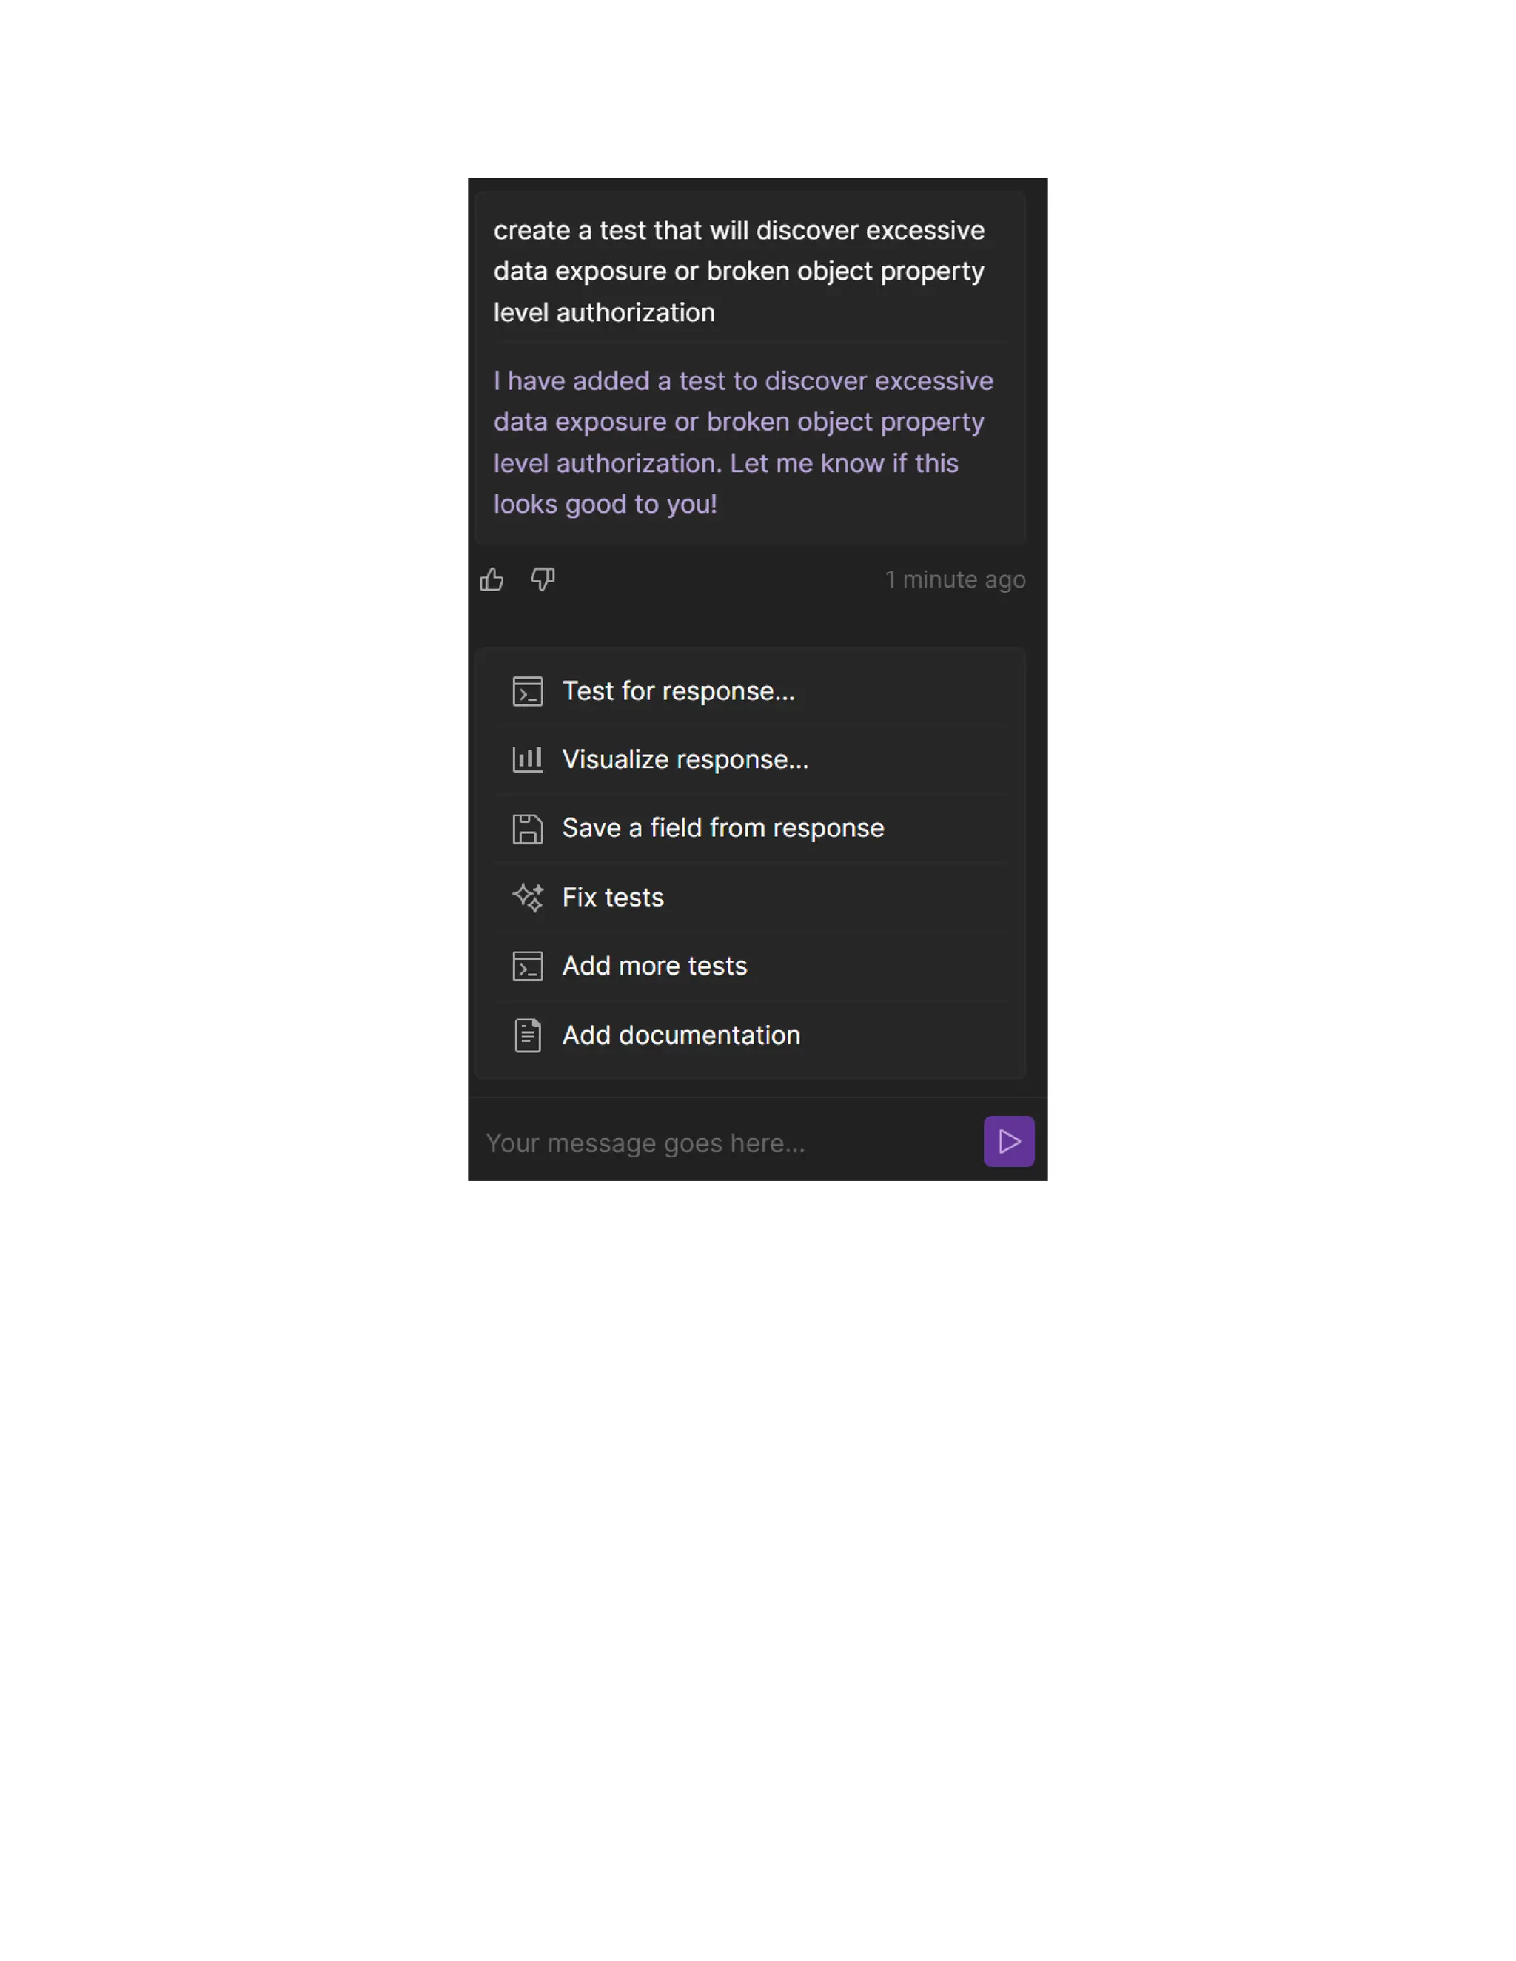This screenshot has width=1516, height=1961.
Task: Choose the 'Add documentation' suggestion
Action: point(751,1035)
